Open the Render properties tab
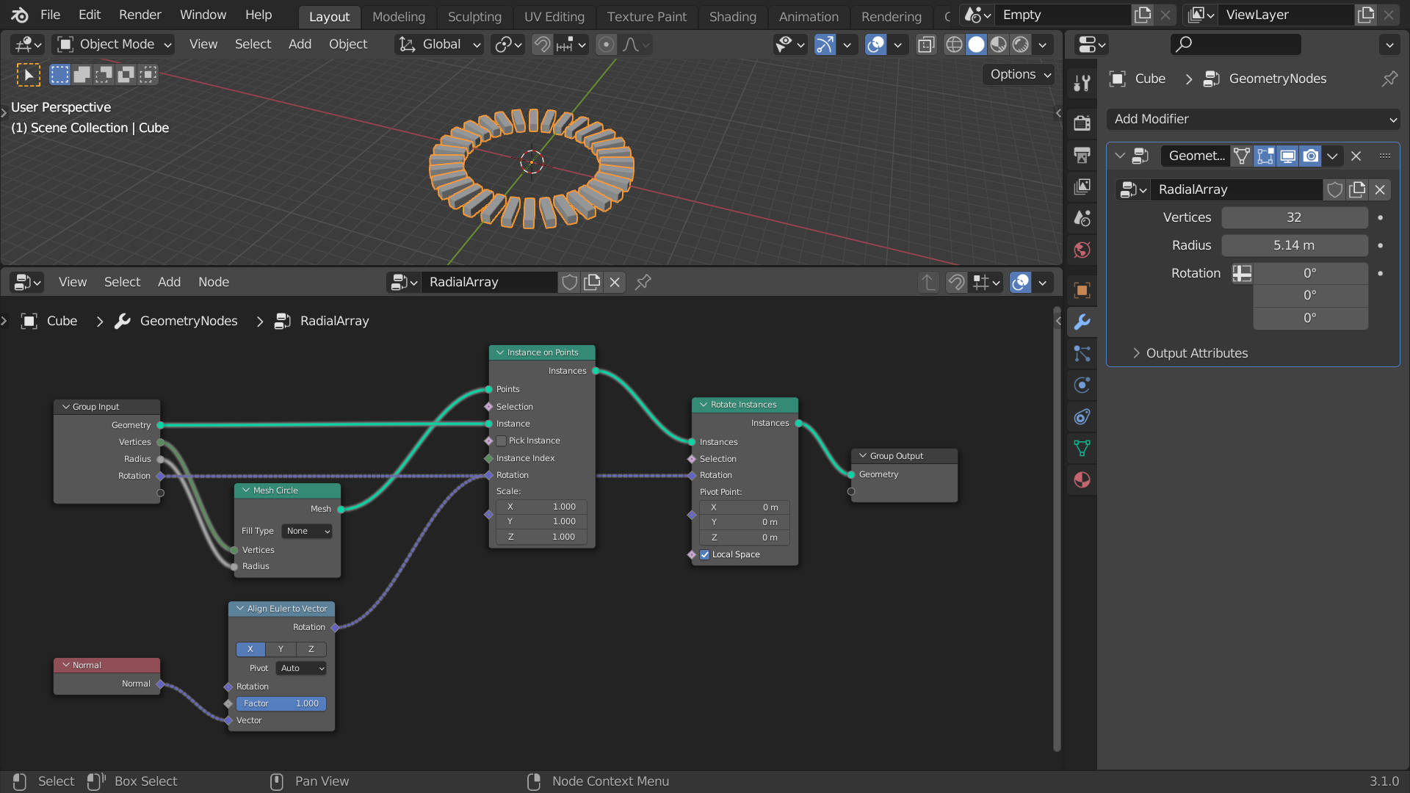This screenshot has height=793, width=1410. point(1082,123)
